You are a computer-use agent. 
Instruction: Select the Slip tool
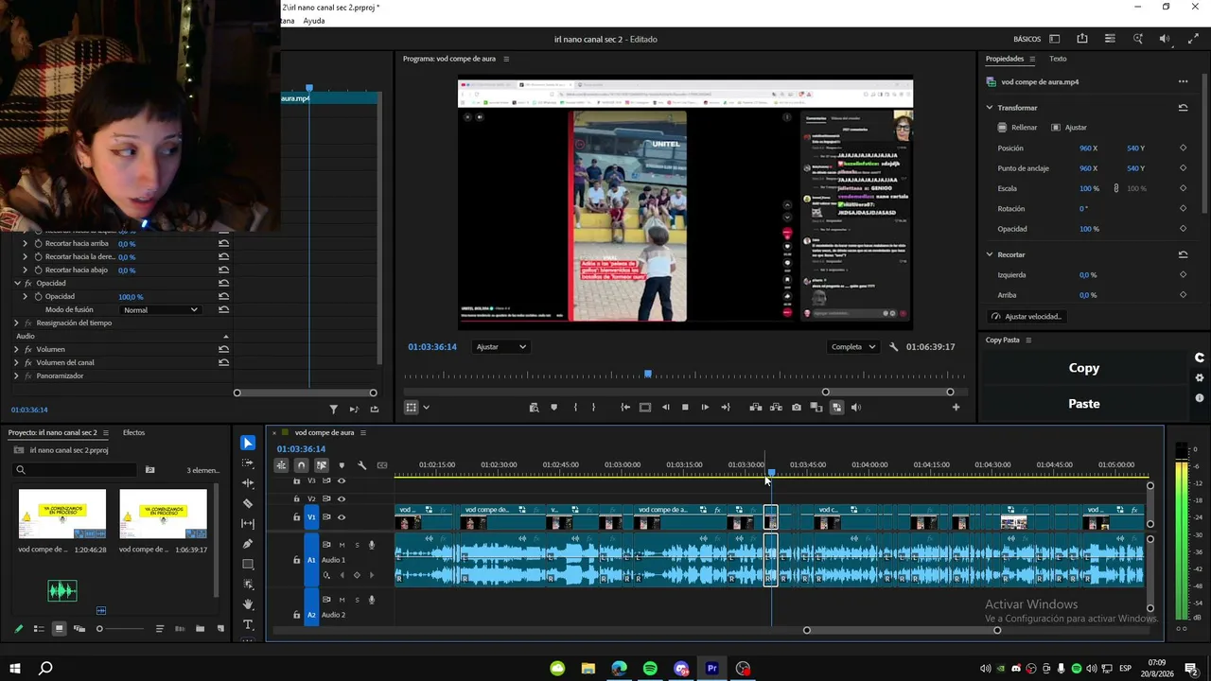(x=248, y=523)
